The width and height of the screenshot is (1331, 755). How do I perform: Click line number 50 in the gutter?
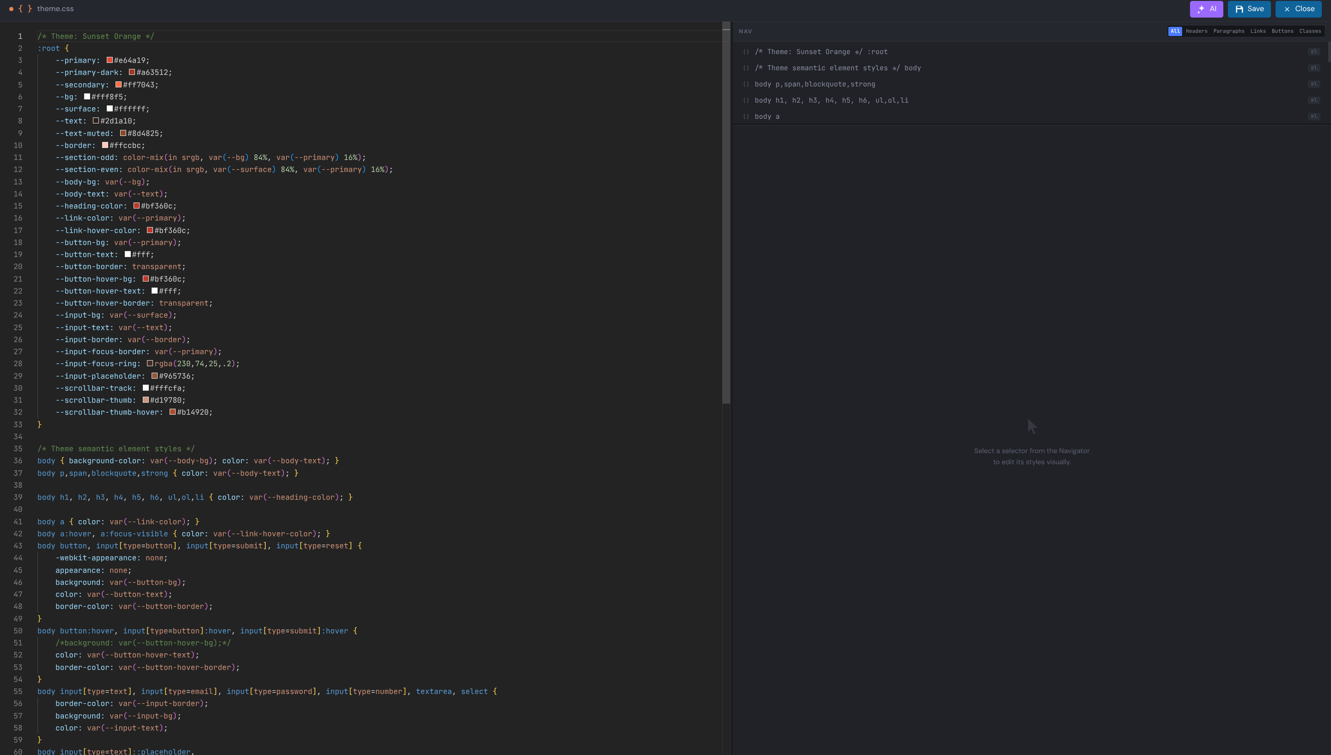(x=18, y=631)
